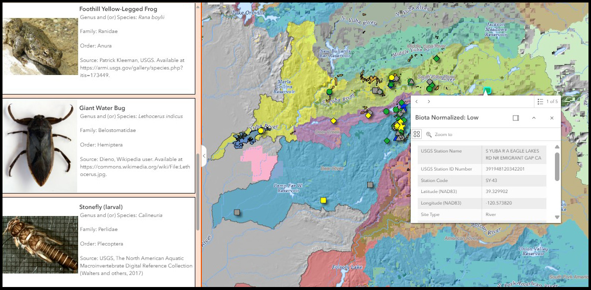Click the commons.wikimedia.org Lethocerus URL
591x290 pixels.
(135, 171)
